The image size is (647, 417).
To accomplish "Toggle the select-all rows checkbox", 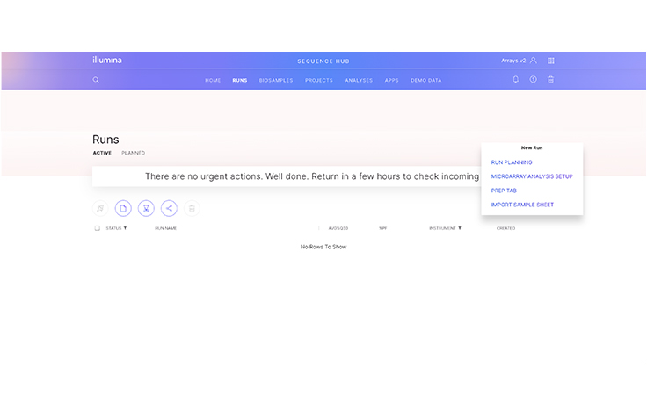I will (x=97, y=228).
